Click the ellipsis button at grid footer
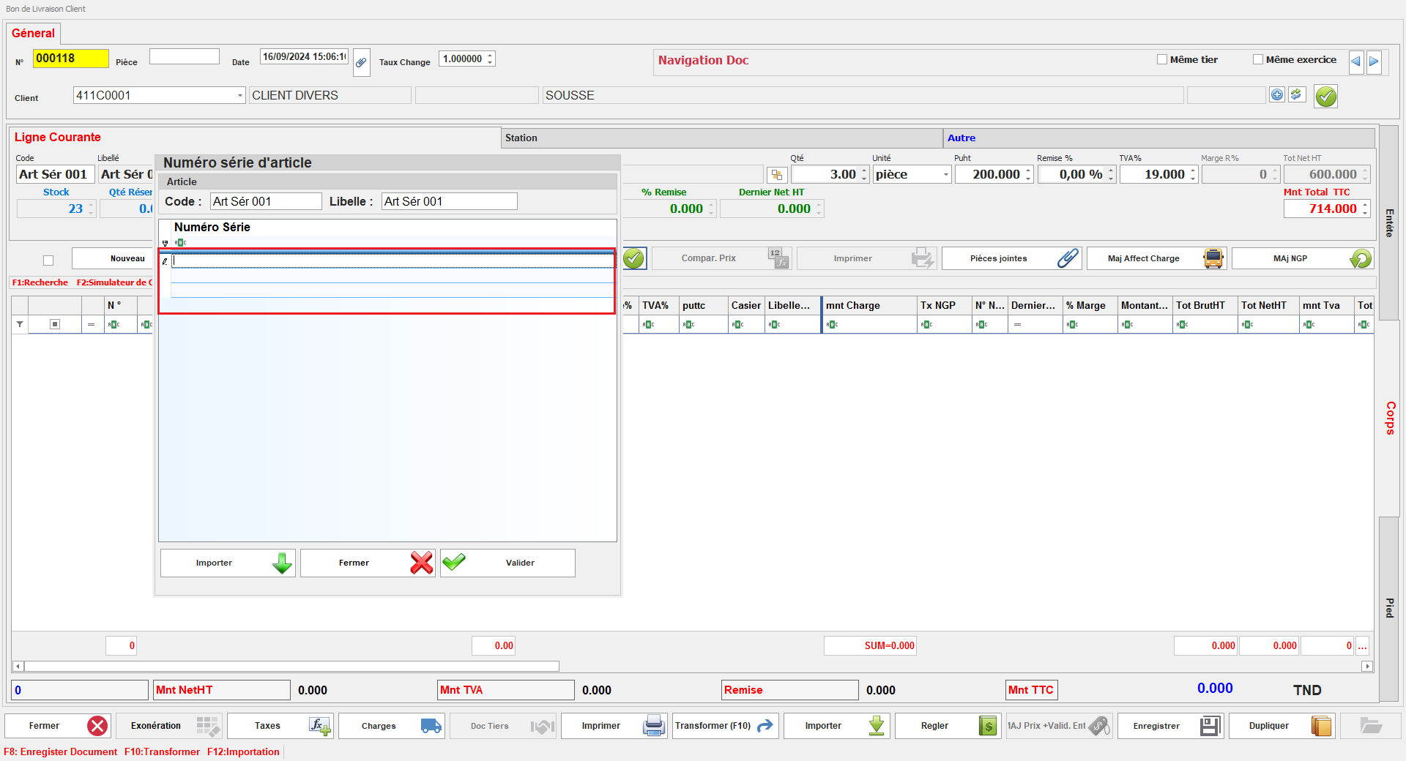 [1362, 645]
